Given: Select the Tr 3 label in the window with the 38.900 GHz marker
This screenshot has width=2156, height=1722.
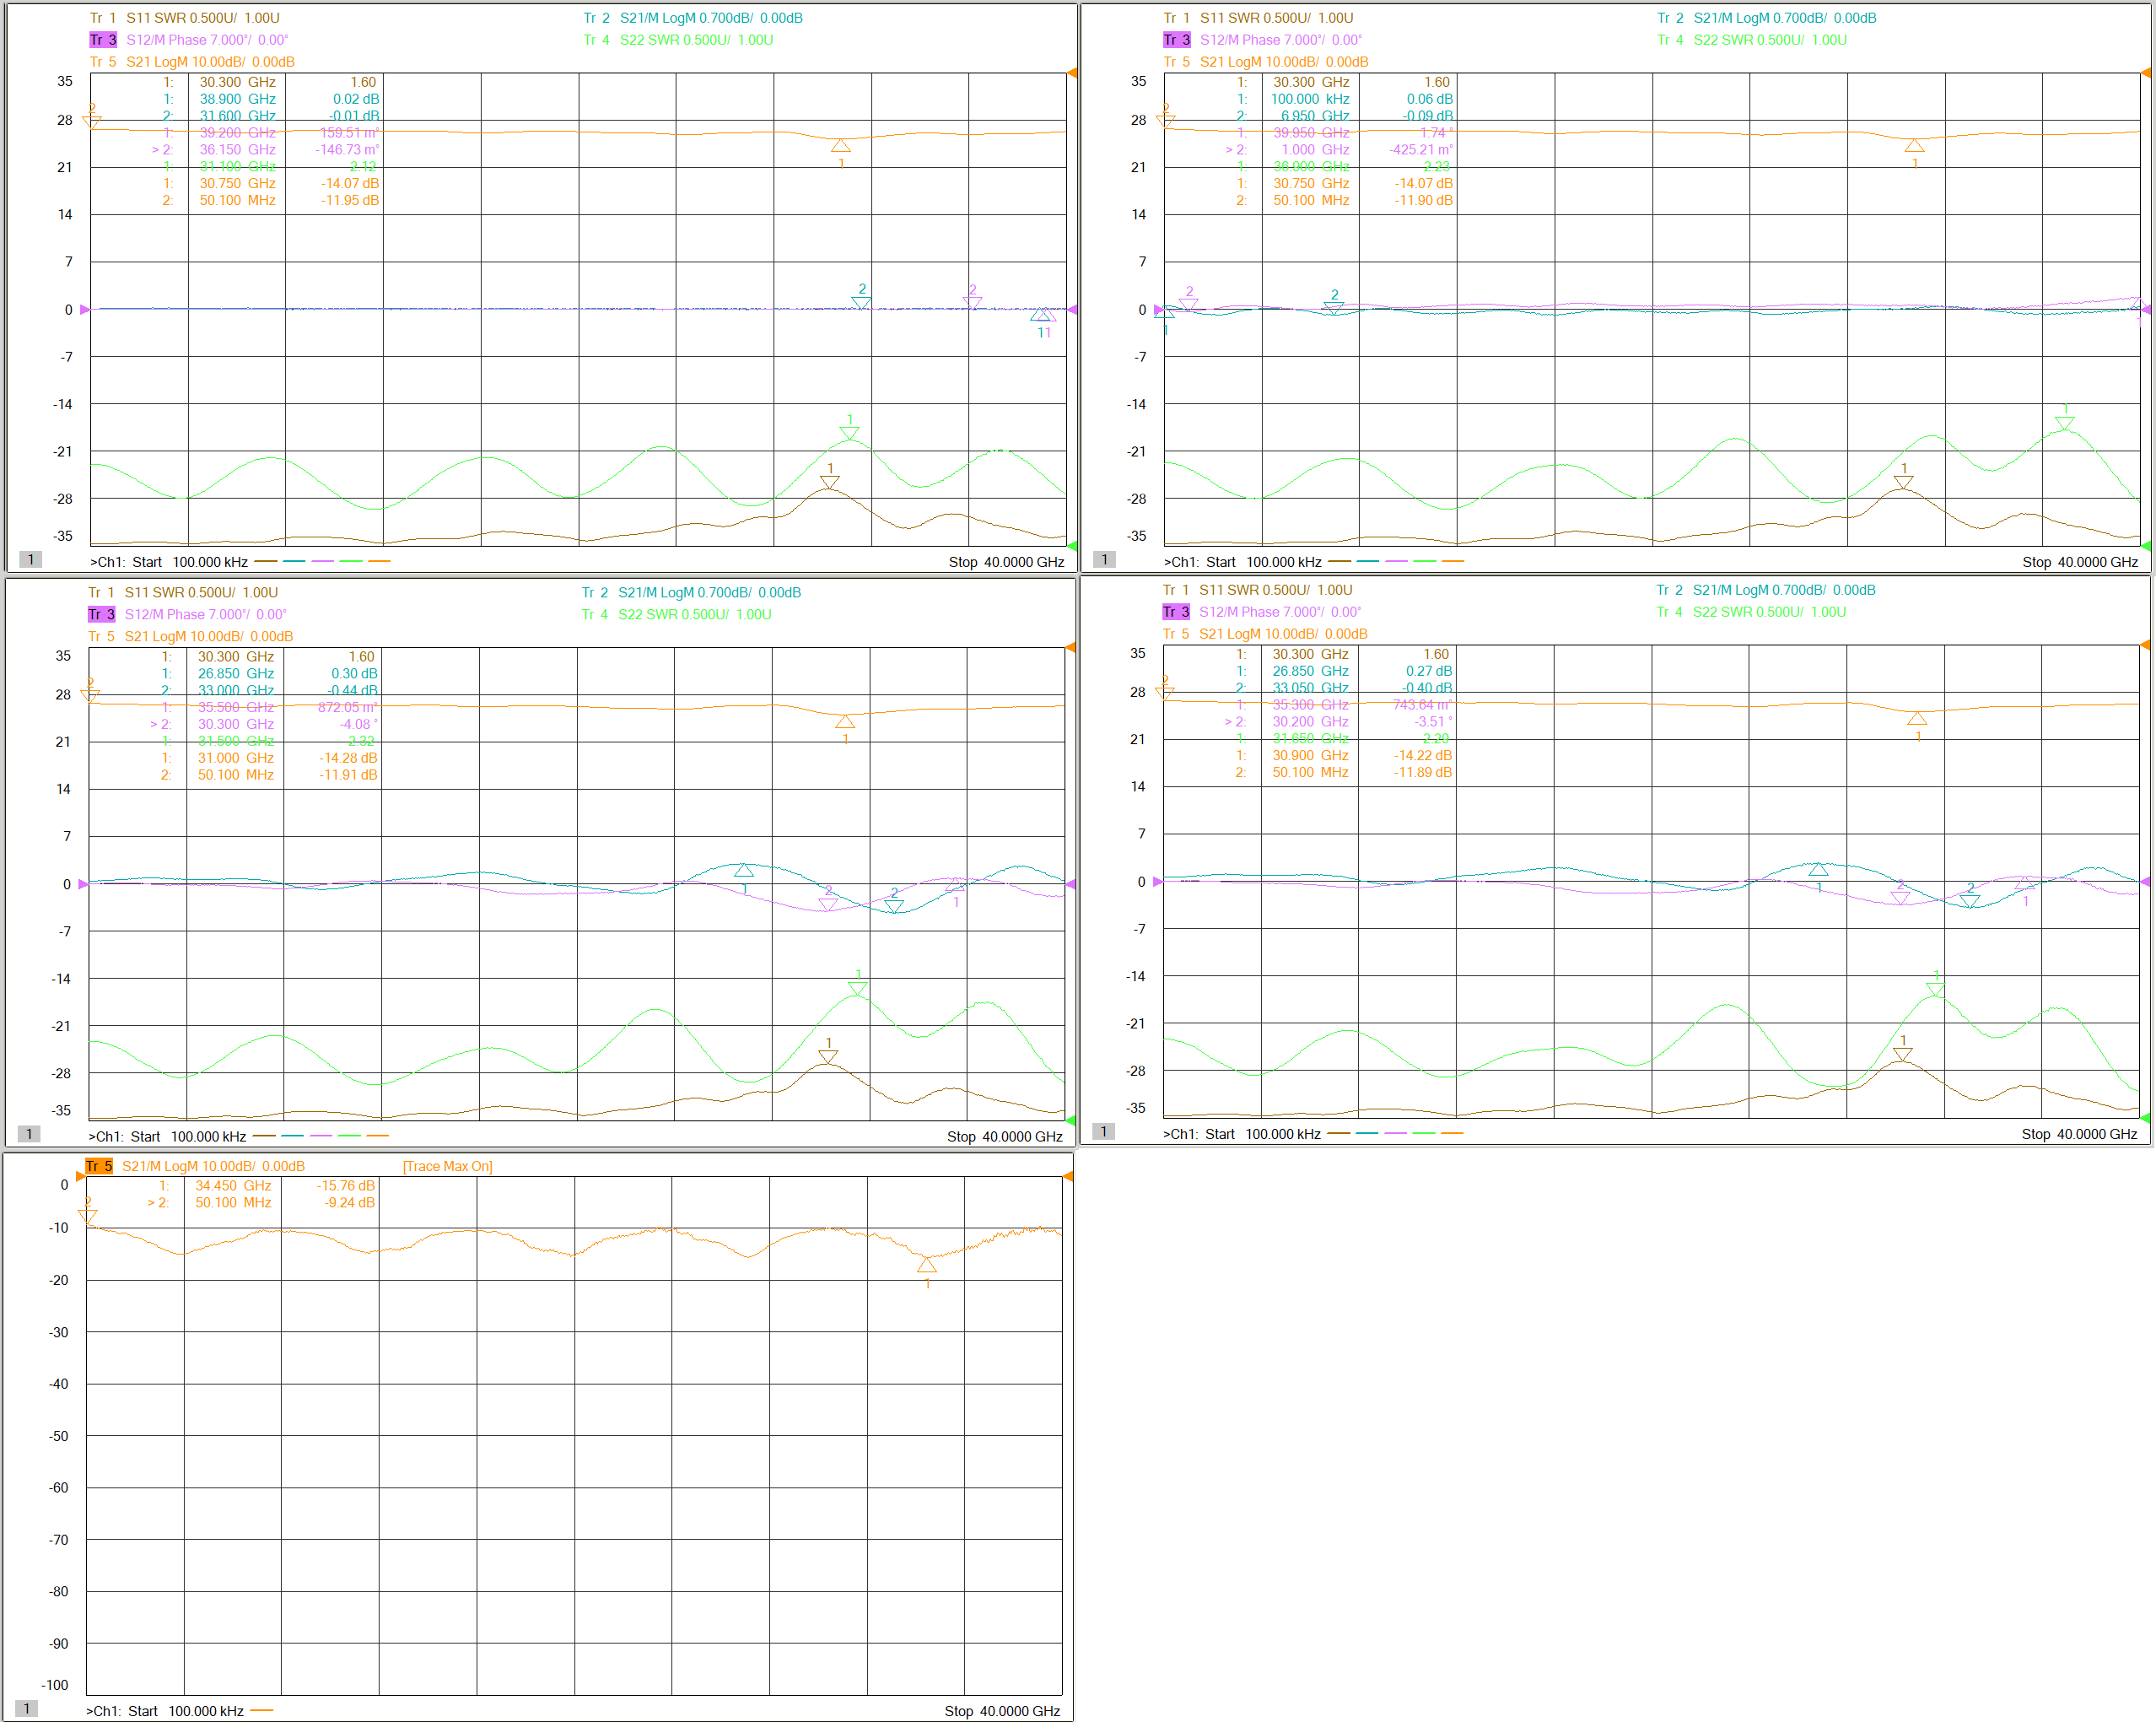Looking at the screenshot, I should 103,40.
